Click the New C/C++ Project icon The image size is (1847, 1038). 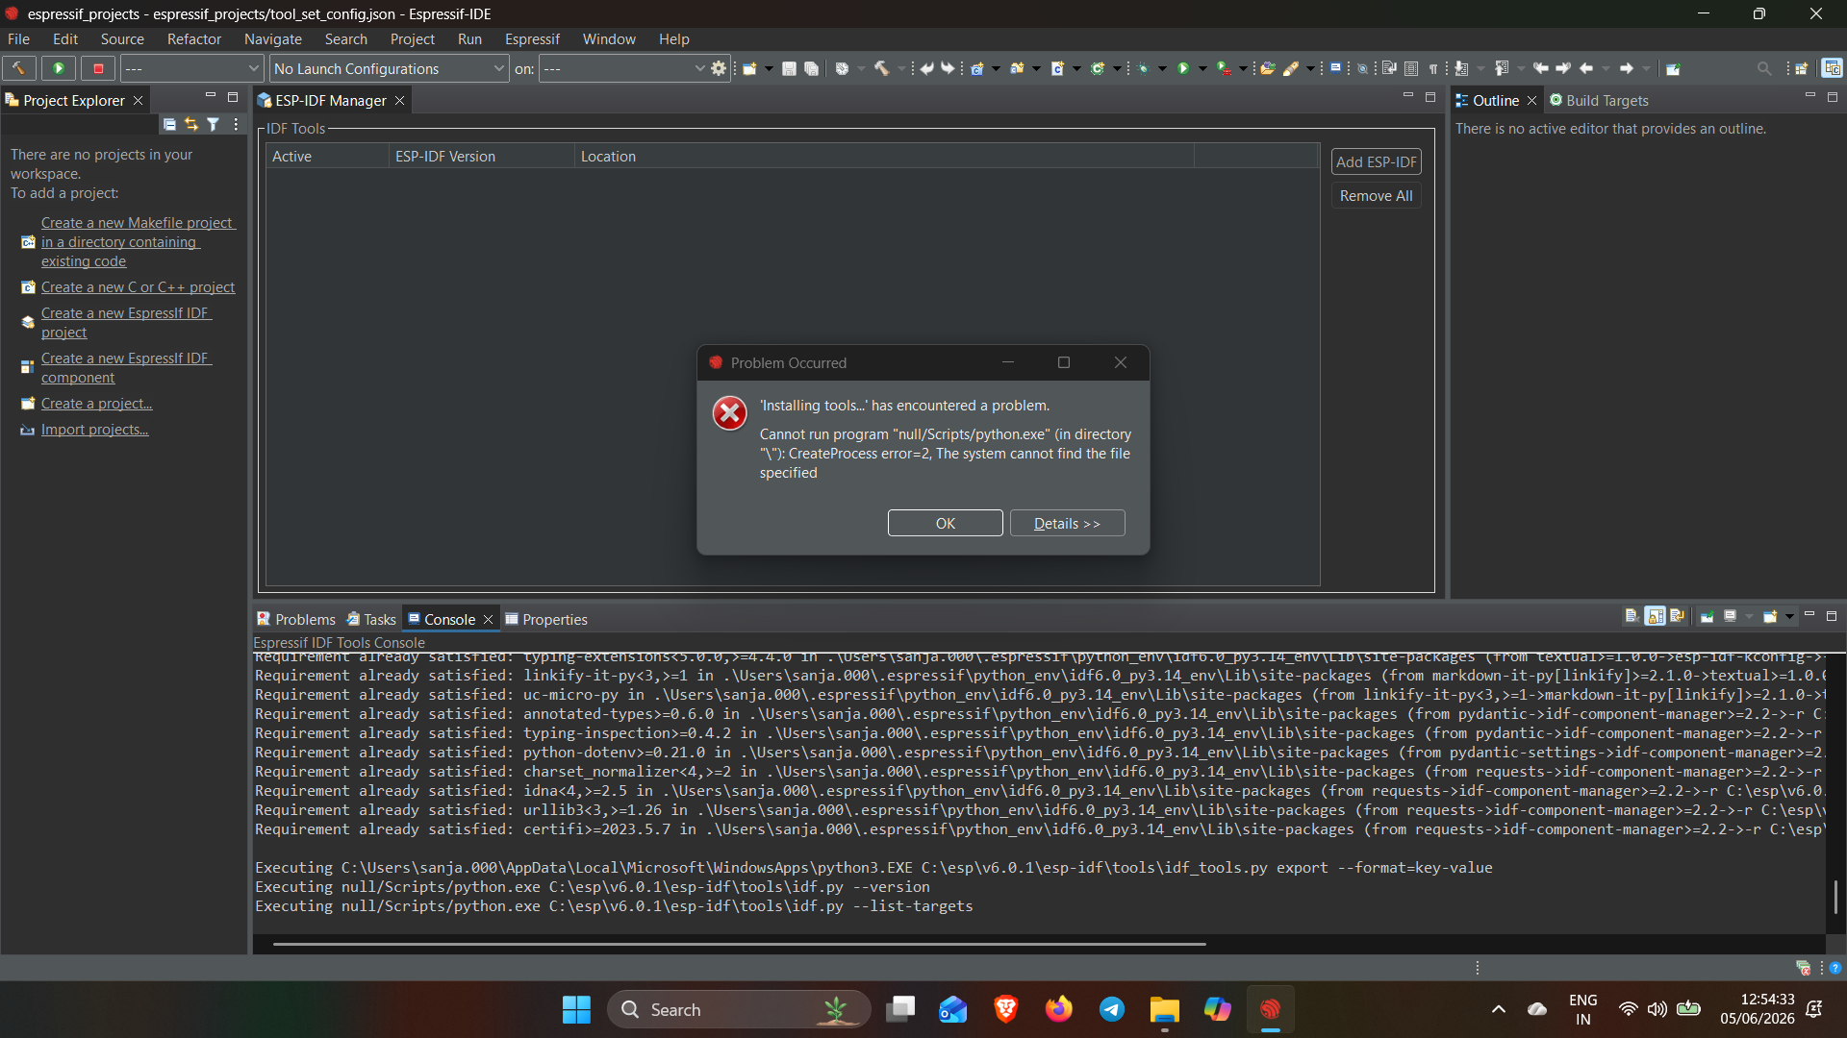pyautogui.click(x=976, y=69)
